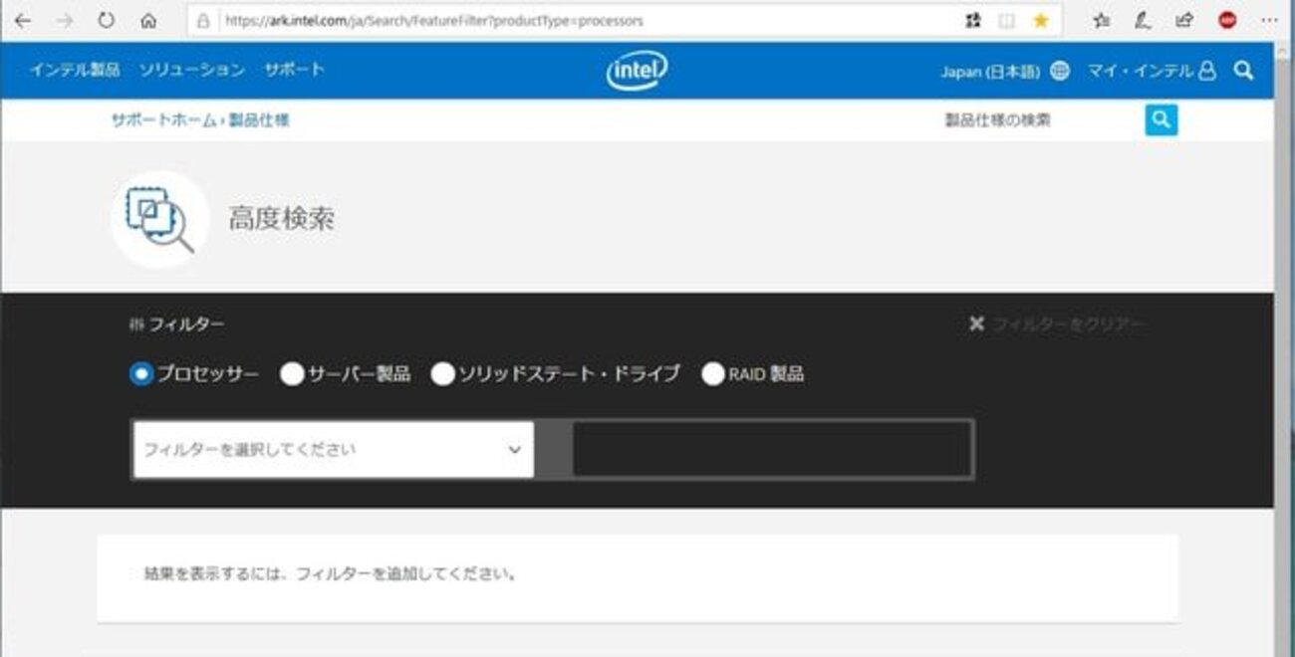This screenshot has width=1295, height=657.
Task: Click the magnifier search icon in the blue header
Action: click(1243, 71)
